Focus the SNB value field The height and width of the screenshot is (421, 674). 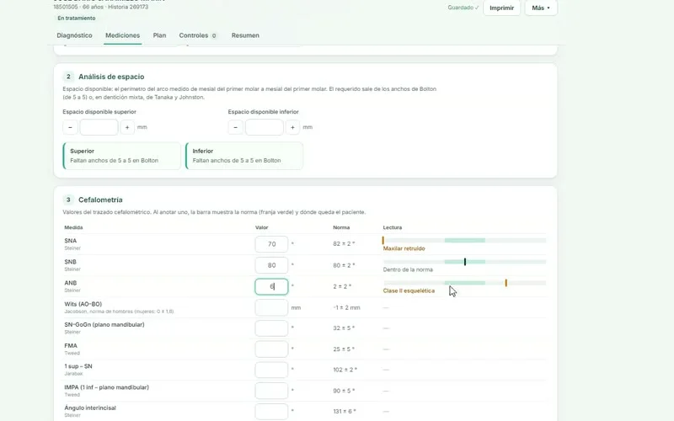(x=271, y=265)
